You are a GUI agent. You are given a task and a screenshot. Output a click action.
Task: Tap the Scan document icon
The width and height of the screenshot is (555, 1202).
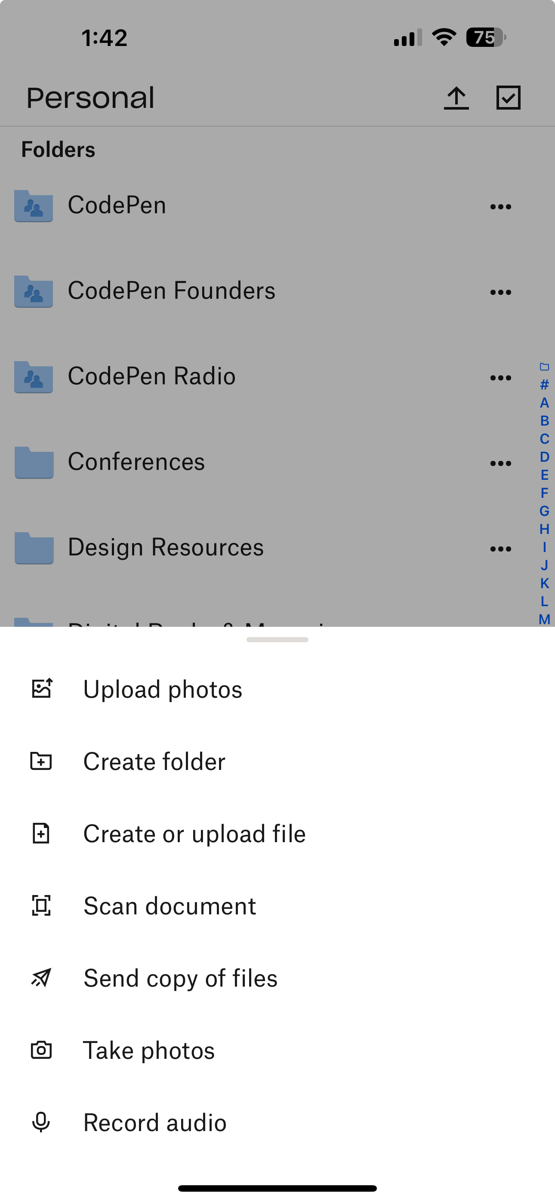pos(41,906)
